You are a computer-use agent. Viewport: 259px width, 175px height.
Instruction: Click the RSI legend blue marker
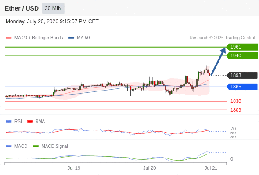[9, 122]
